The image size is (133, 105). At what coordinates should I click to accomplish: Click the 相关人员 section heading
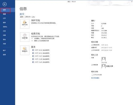(94, 55)
